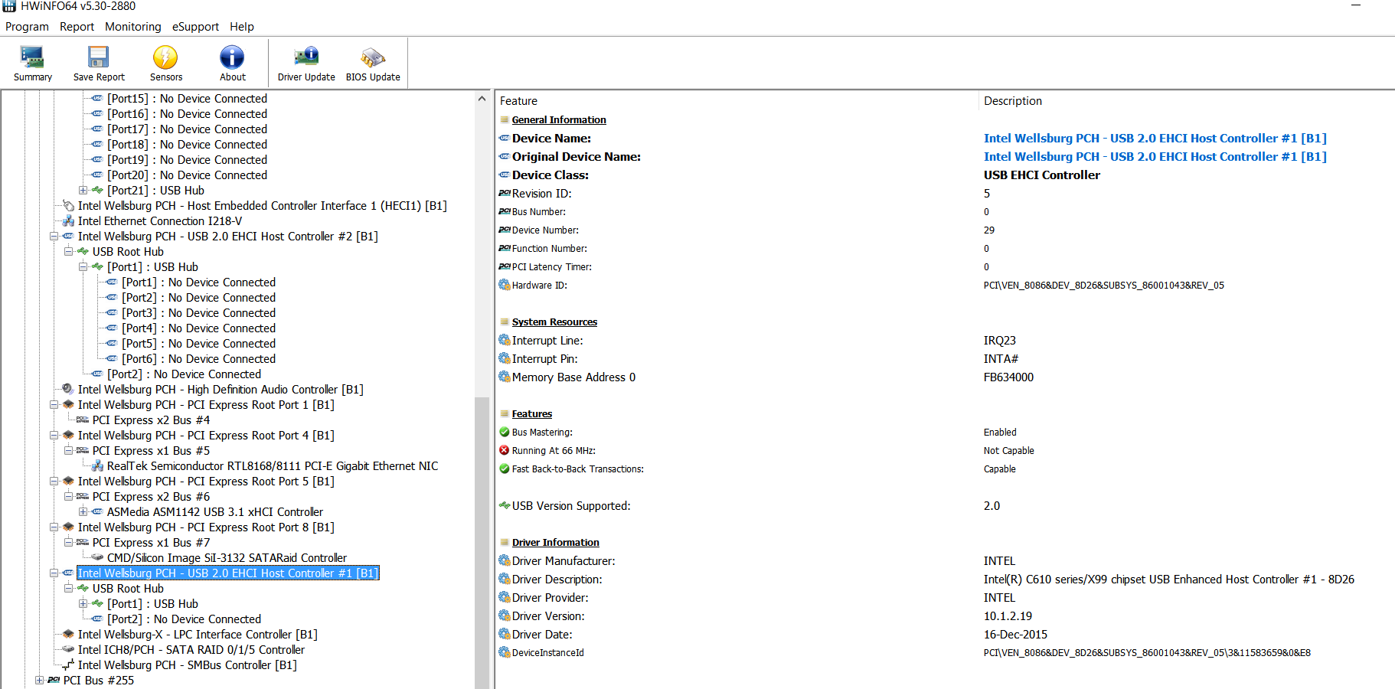The width and height of the screenshot is (1395, 689).
Task: Click Device Name value link
Action: (1155, 139)
